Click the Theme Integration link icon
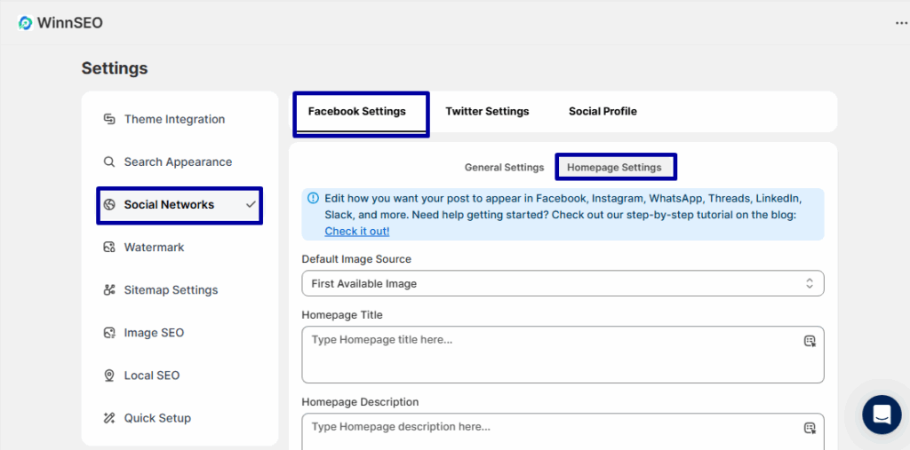Viewport: 910px width, 450px height. [x=109, y=119]
